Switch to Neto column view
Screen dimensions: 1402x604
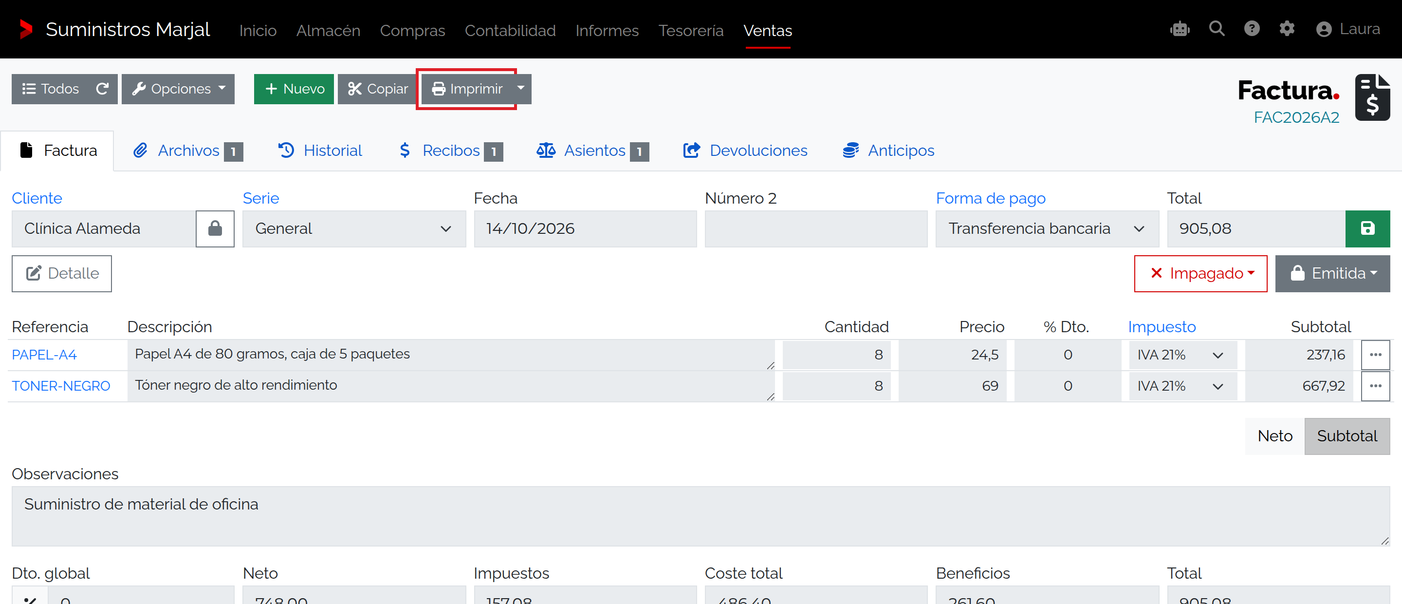pos(1274,435)
